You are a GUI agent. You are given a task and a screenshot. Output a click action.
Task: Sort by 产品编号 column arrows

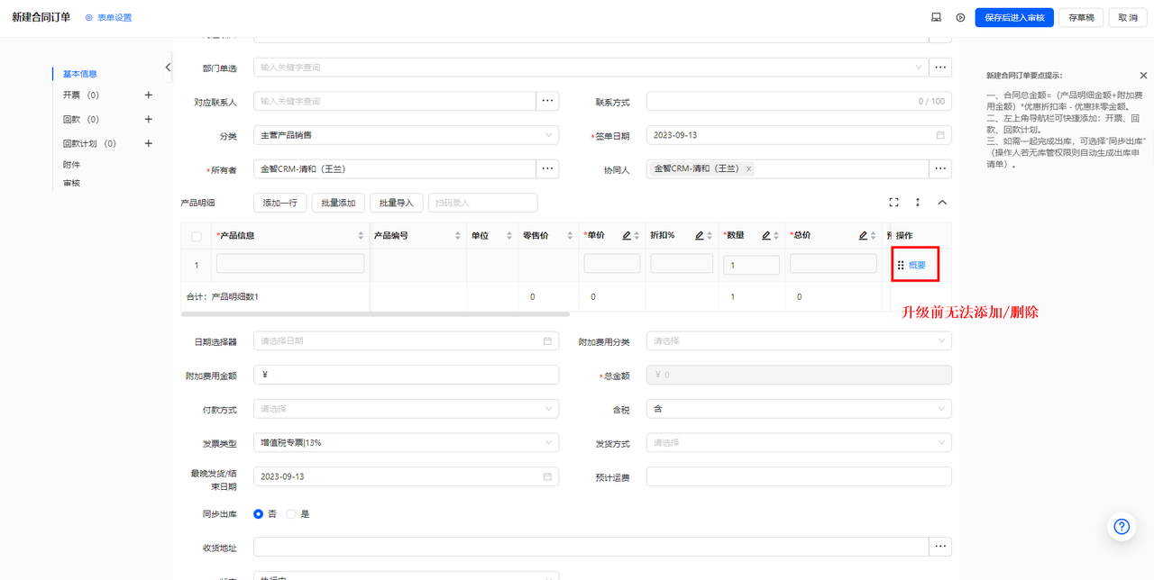tap(456, 236)
